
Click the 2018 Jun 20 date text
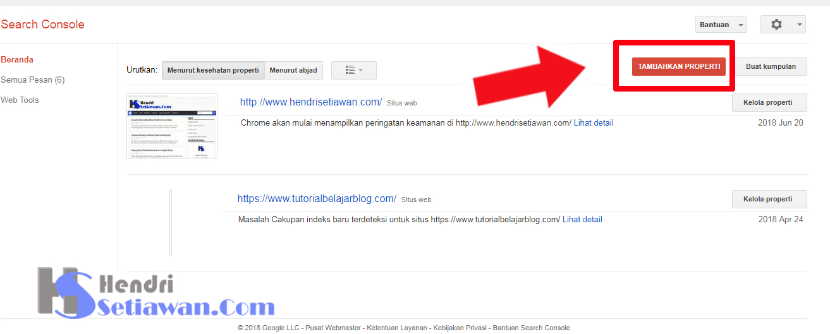[781, 123]
